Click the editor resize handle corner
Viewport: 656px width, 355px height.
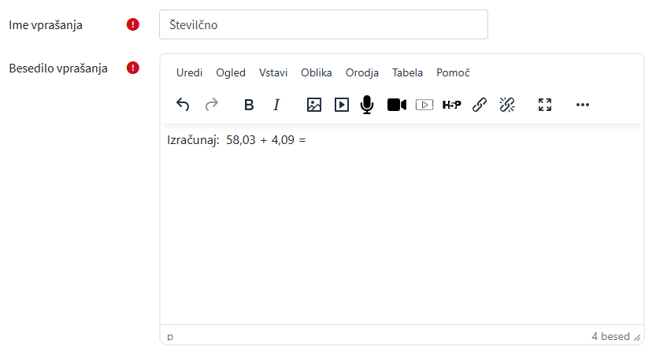click(637, 337)
